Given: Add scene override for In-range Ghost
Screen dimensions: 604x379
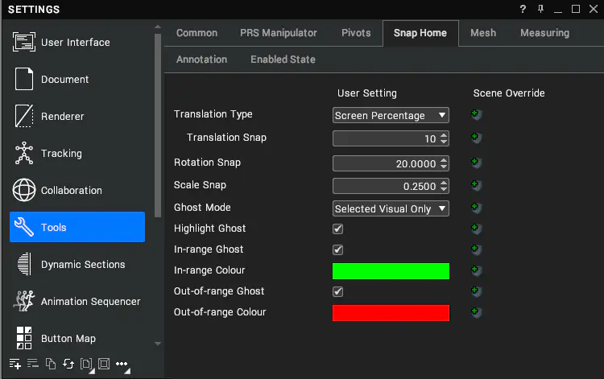Looking at the screenshot, I should coord(476,249).
